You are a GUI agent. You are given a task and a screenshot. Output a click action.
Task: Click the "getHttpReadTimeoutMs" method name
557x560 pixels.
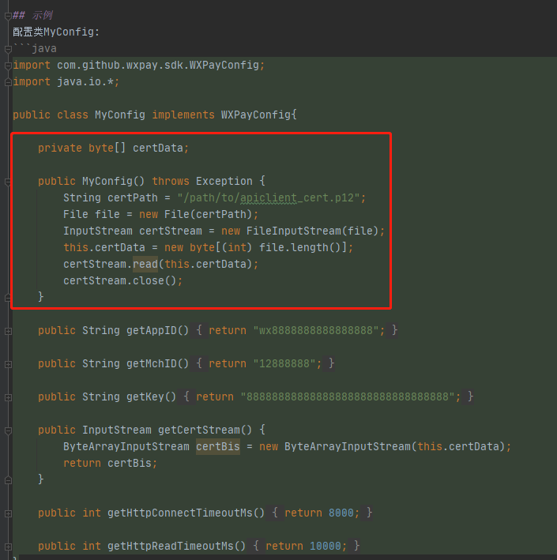click(x=171, y=546)
